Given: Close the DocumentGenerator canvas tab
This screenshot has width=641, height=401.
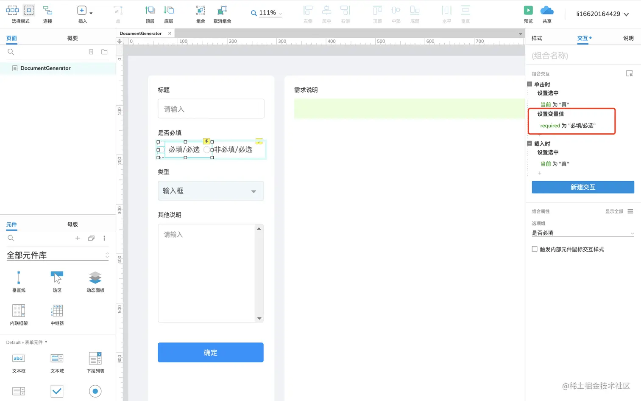Looking at the screenshot, I should [x=170, y=33].
